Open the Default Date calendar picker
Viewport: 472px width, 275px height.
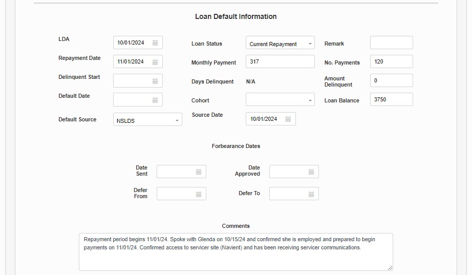pos(155,100)
